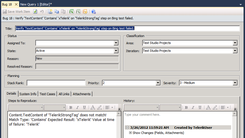Screen dimensions: 245x138
Task: Select the Details tab
Action: [11, 93]
